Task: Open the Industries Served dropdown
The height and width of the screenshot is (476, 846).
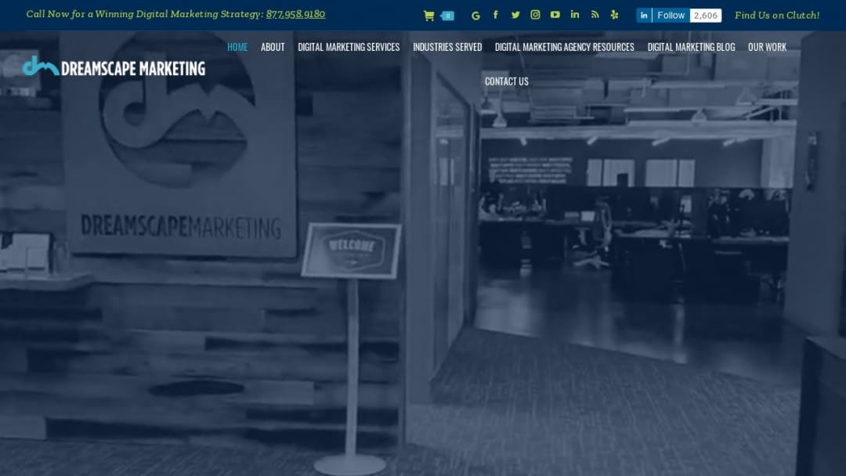Action: (447, 47)
